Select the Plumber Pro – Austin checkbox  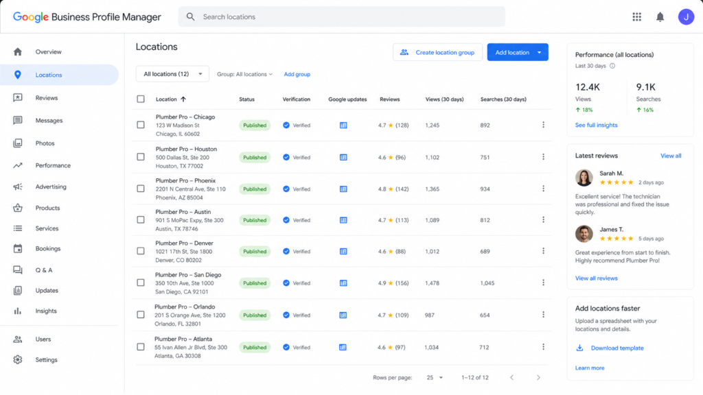pyautogui.click(x=141, y=220)
